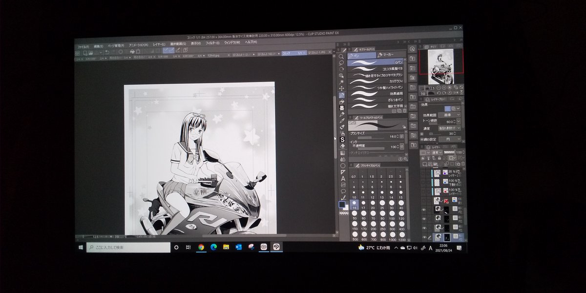Toggle eye of second layer from bottom

click(x=424, y=228)
